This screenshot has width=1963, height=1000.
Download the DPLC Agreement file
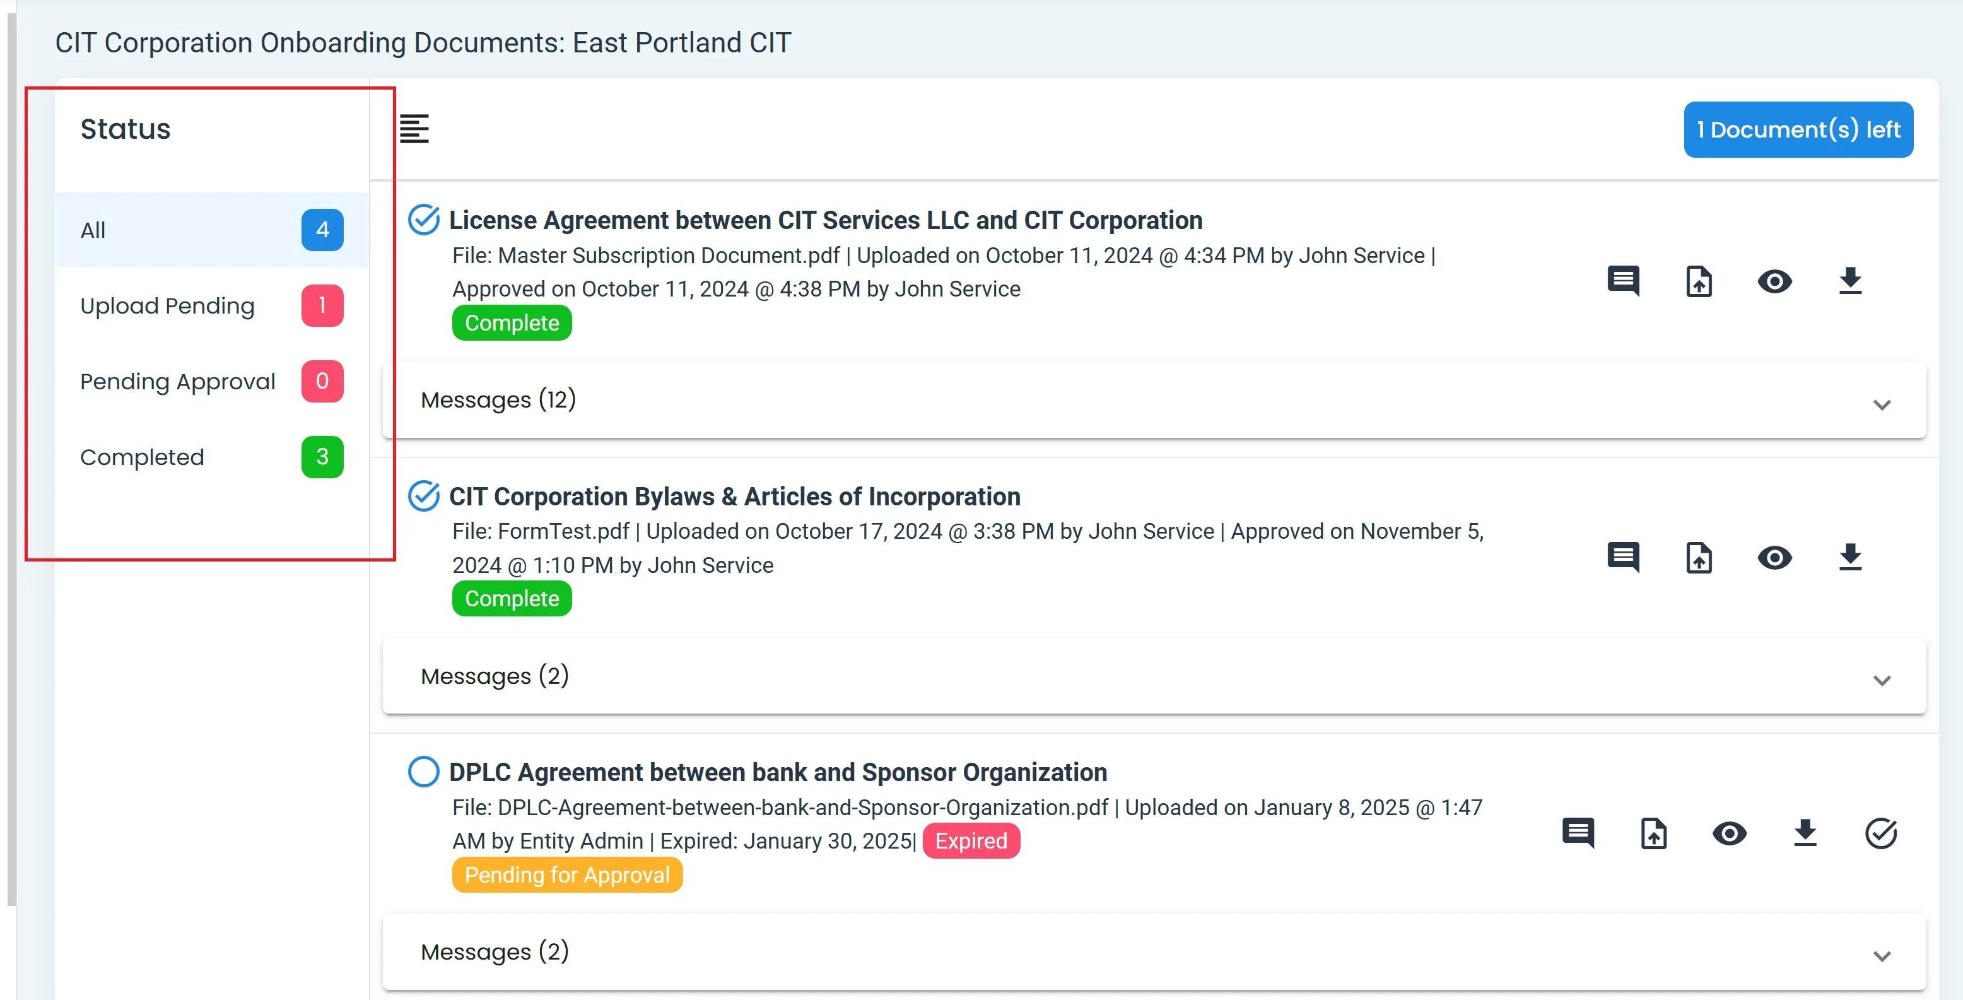[x=1805, y=833]
